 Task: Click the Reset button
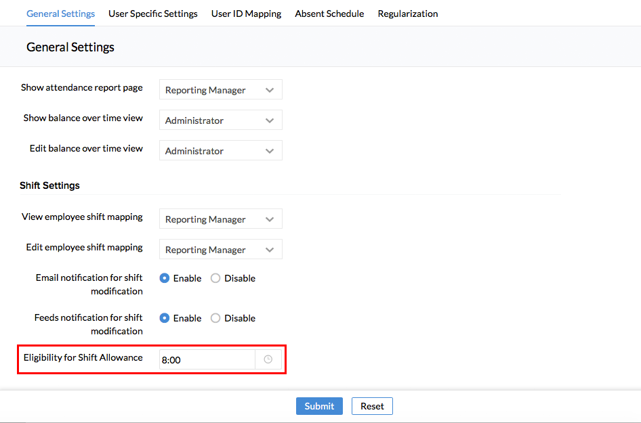click(372, 406)
